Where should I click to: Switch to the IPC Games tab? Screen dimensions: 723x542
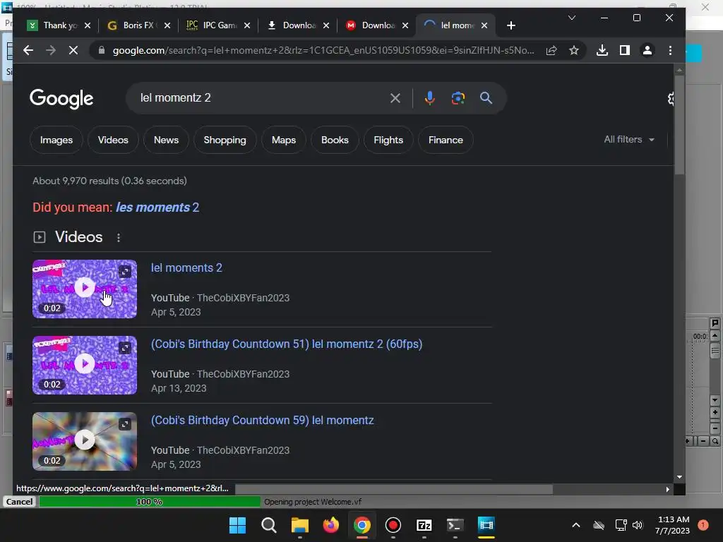tap(212, 25)
